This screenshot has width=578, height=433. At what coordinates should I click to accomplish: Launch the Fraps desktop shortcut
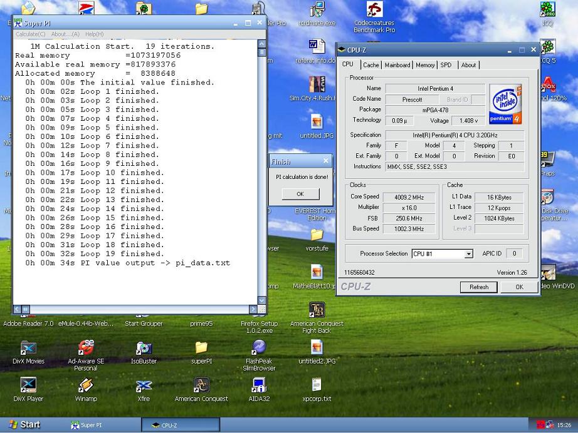click(547, 160)
